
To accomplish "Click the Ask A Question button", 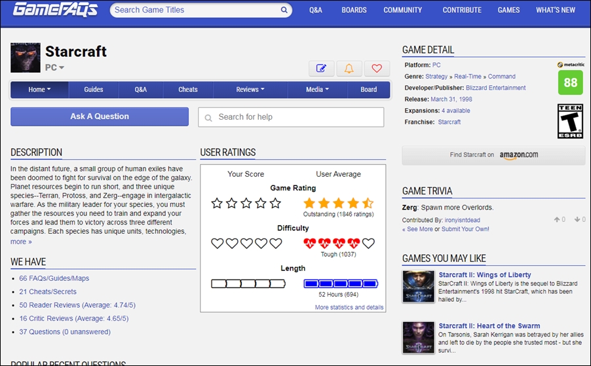I will pos(100,117).
